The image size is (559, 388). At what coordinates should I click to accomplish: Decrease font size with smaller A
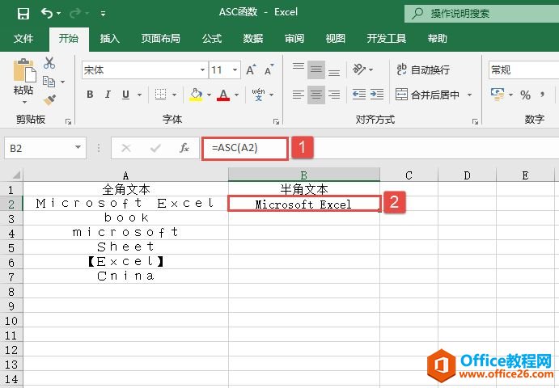[x=269, y=70]
